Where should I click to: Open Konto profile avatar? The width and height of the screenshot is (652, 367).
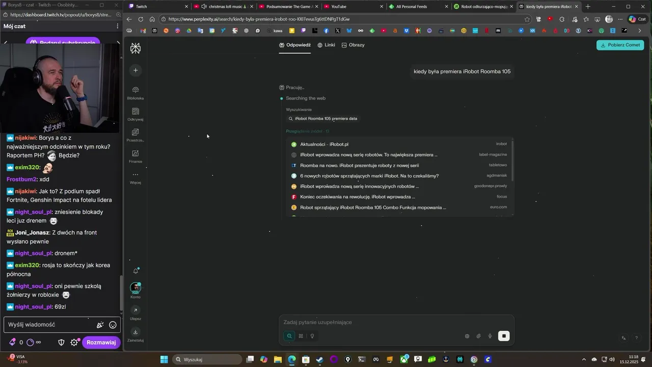click(135, 288)
